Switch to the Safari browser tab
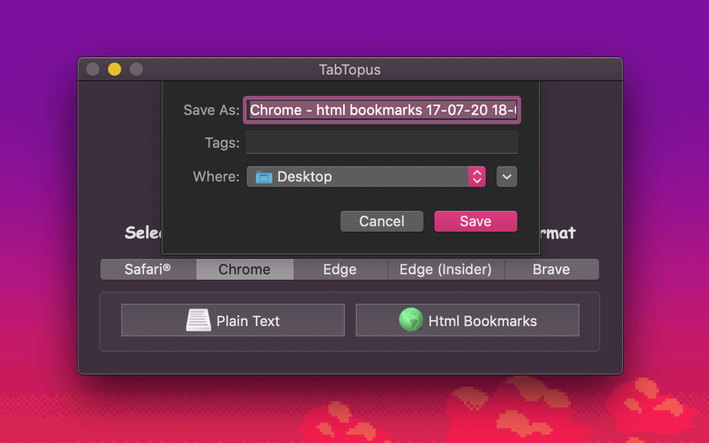The image size is (709, 443). click(x=148, y=270)
